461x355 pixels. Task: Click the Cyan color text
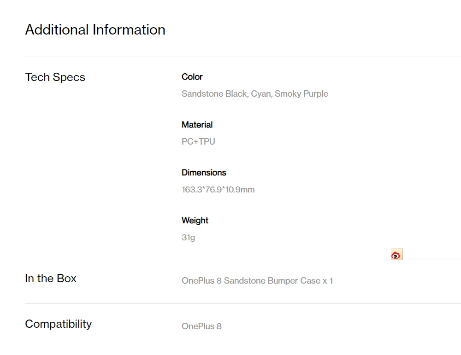click(x=261, y=94)
